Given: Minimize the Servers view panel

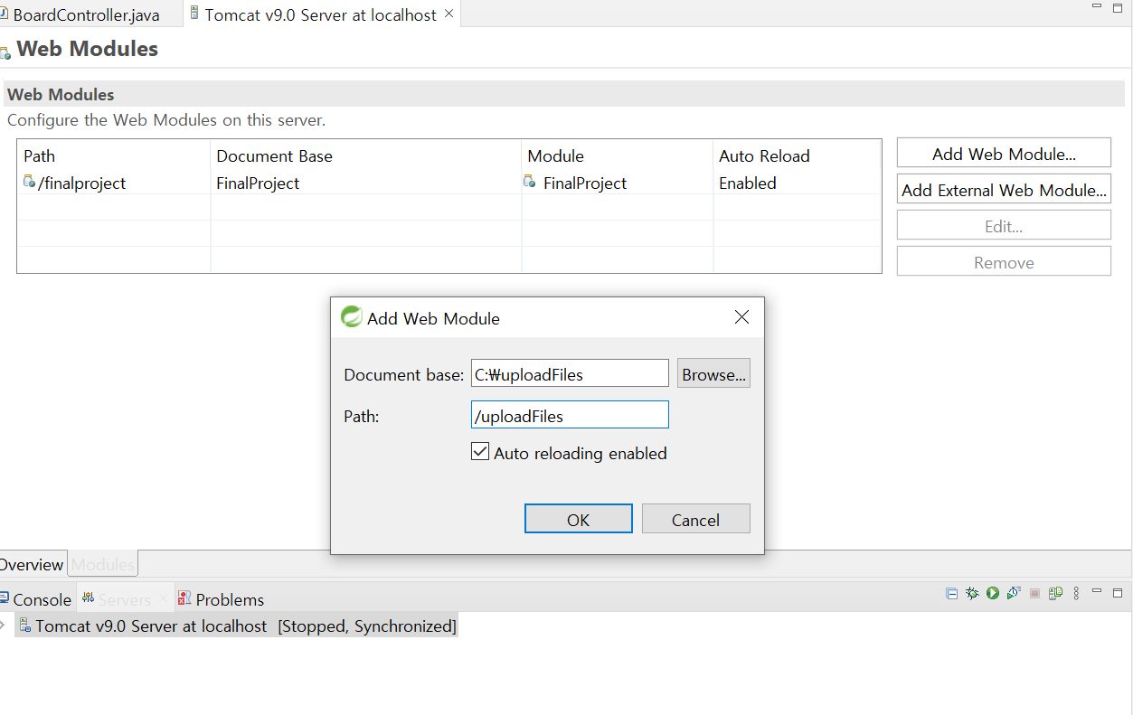Looking at the screenshot, I should [1097, 592].
